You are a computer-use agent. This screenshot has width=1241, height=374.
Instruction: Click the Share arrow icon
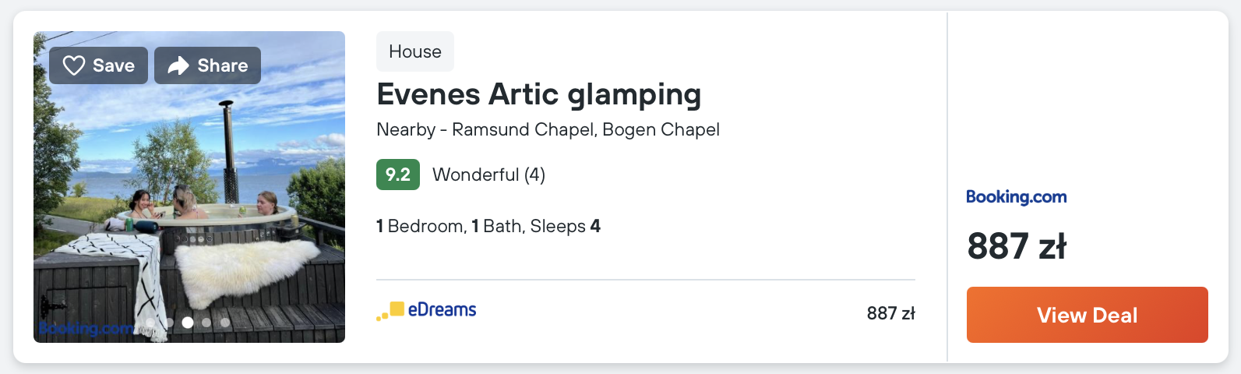tap(178, 65)
